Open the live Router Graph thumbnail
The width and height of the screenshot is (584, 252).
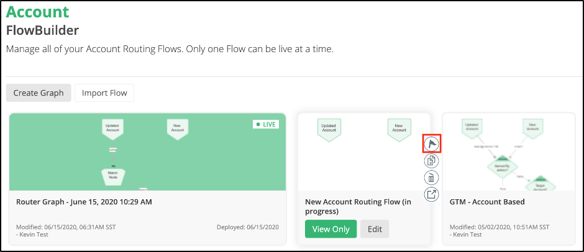147,152
